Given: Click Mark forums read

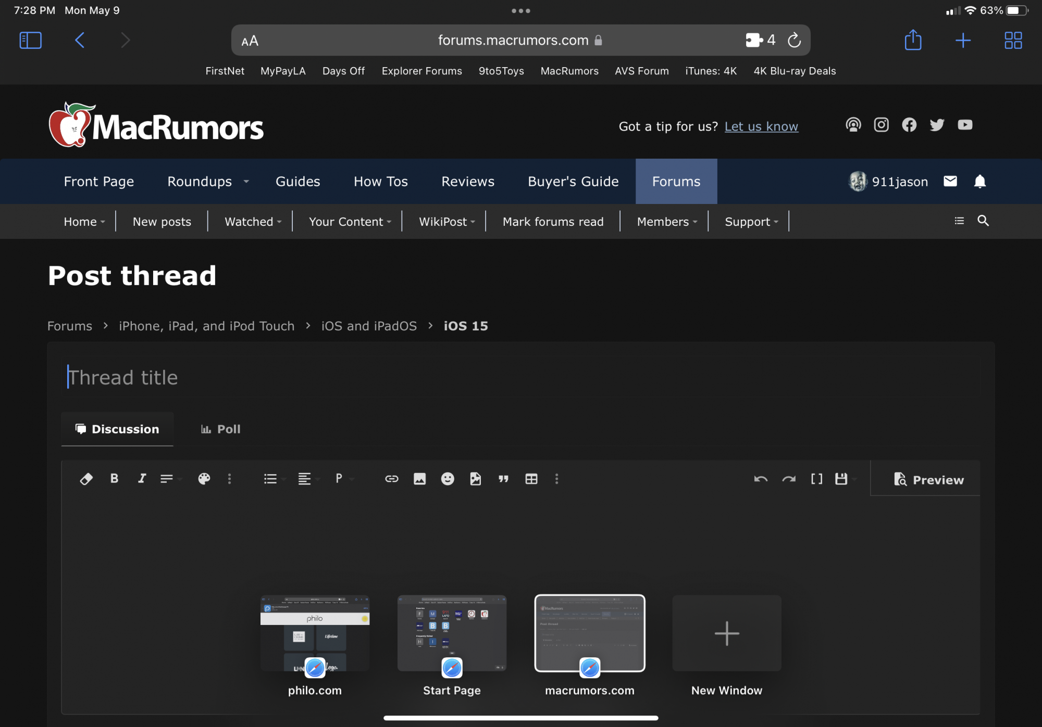Looking at the screenshot, I should pyautogui.click(x=553, y=222).
